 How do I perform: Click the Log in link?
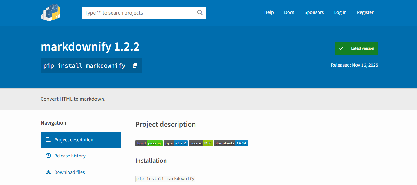tap(340, 12)
